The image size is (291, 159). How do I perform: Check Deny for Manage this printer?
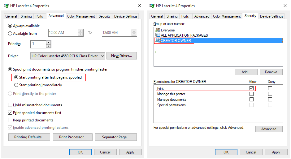(x=270, y=94)
